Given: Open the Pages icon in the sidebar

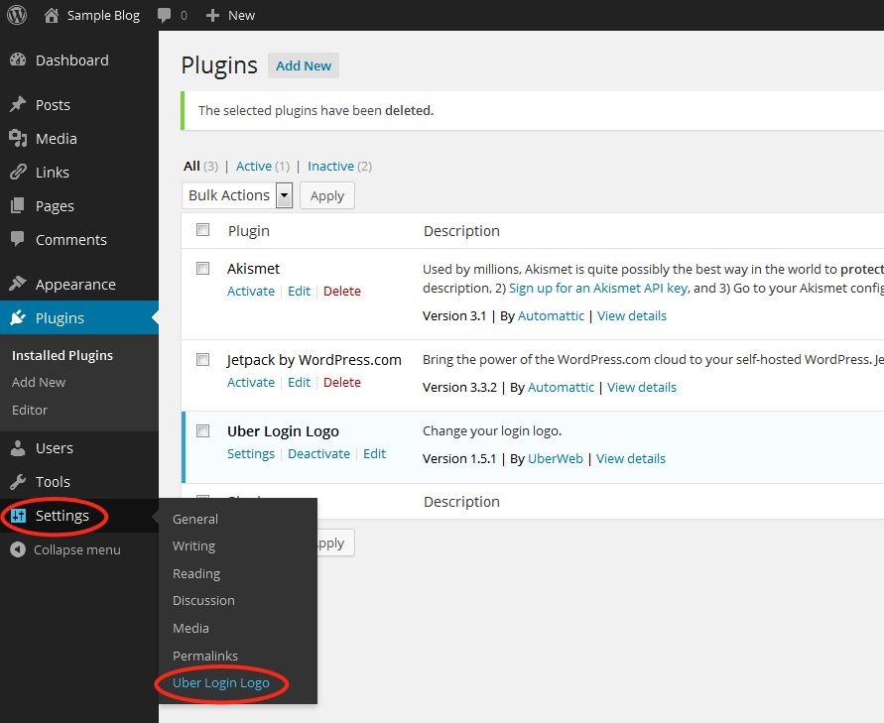Looking at the screenshot, I should (x=19, y=205).
